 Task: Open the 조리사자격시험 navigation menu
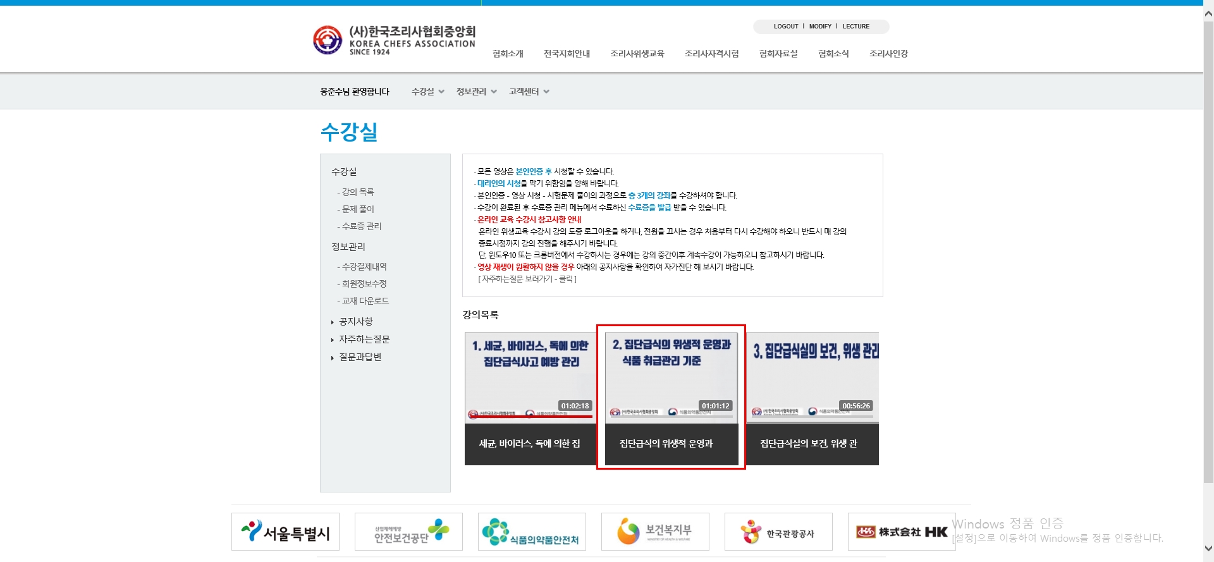pos(711,54)
